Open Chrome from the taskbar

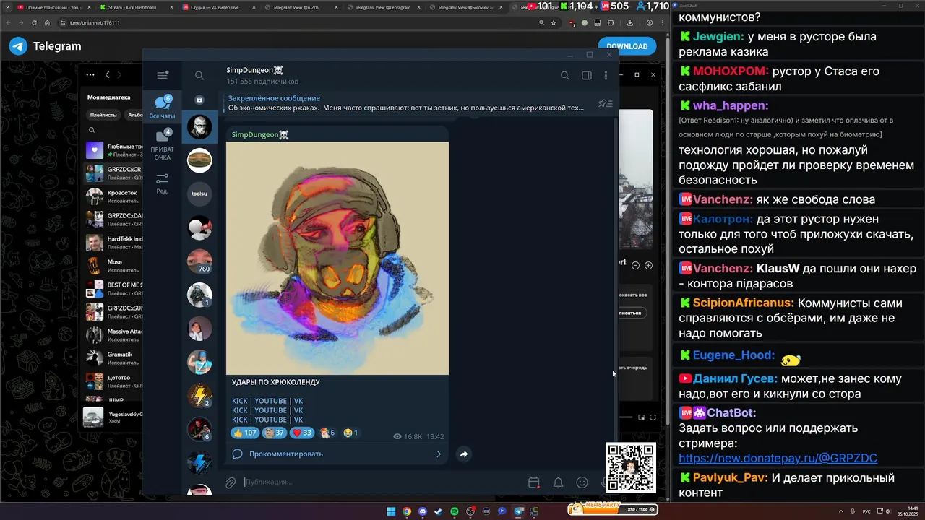[407, 511]
